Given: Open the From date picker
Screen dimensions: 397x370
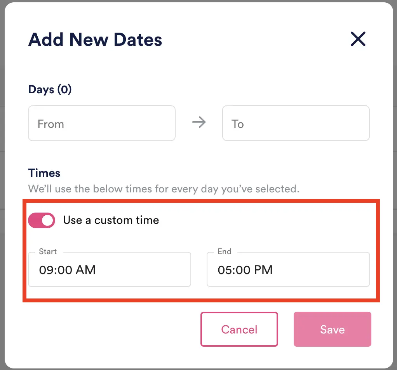Looking at the screenshot, I should pyautogui.click(x=101, y=123).
